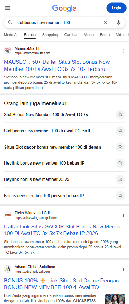
Task: Select suggestion 'Situs Slot gacor bonus new member 100 di depan'
Action: tap(52, 147)
